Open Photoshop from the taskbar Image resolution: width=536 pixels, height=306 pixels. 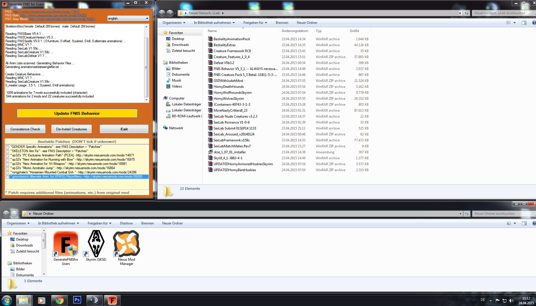pos(77,300)
